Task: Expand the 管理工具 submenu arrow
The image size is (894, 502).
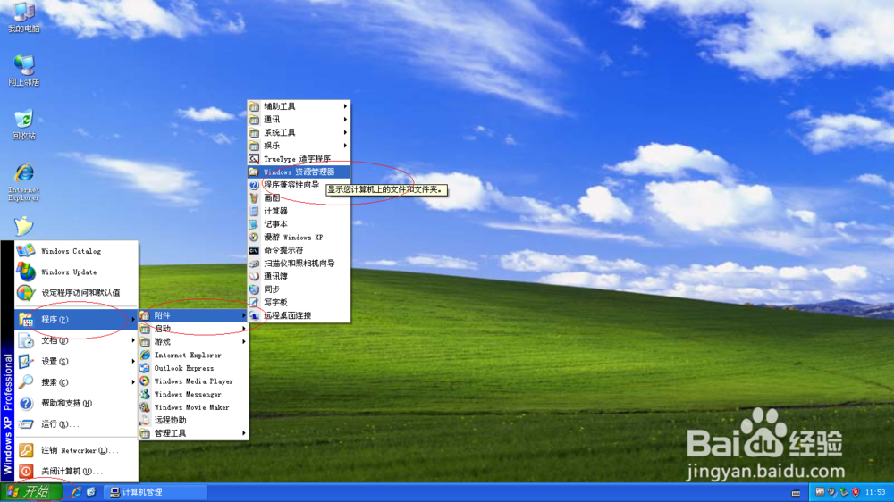Action: point(243,433)
